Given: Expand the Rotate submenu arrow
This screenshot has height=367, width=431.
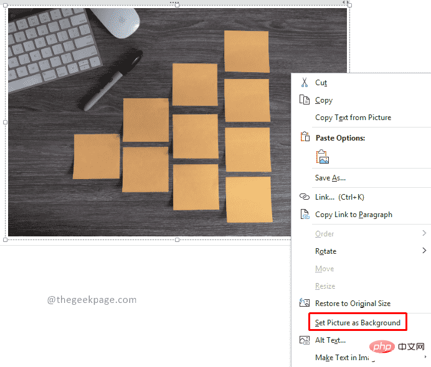Looking at the screenshot, I should [x=424, y=251].
